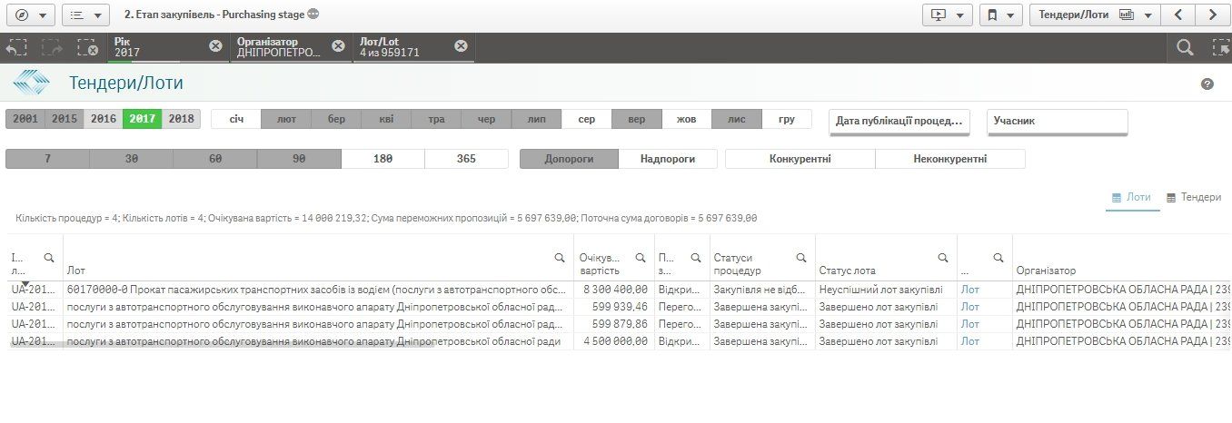The height and width of the screenshot is (423, 1232).
Task: Select the 180 days period
Action: [x=383, y=159]
